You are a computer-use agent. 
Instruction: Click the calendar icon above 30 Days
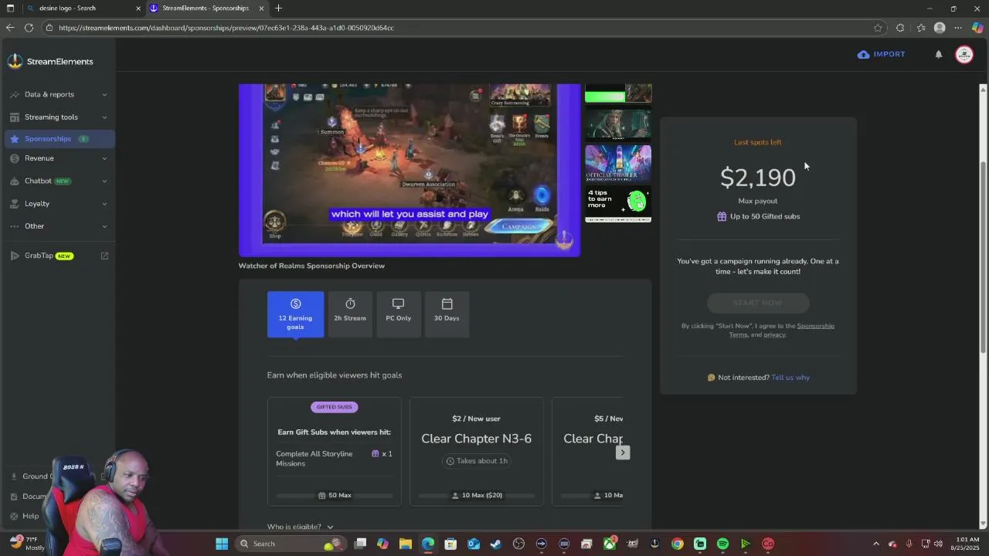(x=447, y=303)
